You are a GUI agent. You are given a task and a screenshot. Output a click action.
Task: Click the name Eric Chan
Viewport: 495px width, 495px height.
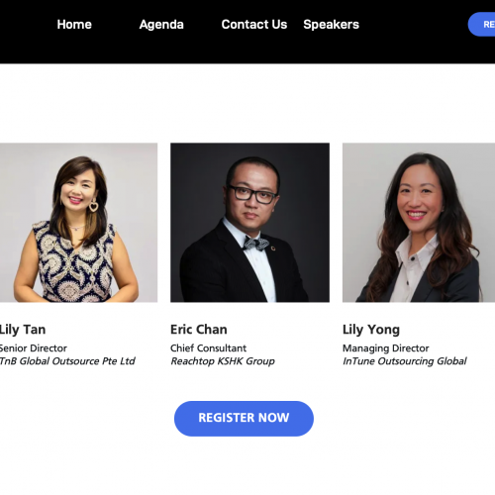point(199,330)
